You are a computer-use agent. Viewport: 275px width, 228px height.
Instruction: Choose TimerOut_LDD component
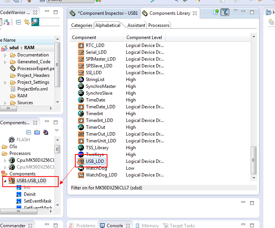pos(101,134)
